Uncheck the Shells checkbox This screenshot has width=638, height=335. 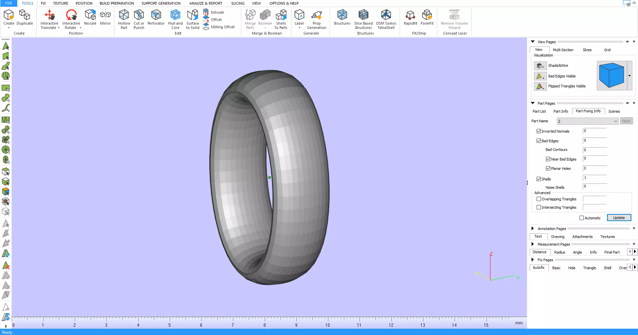[539, 179]
